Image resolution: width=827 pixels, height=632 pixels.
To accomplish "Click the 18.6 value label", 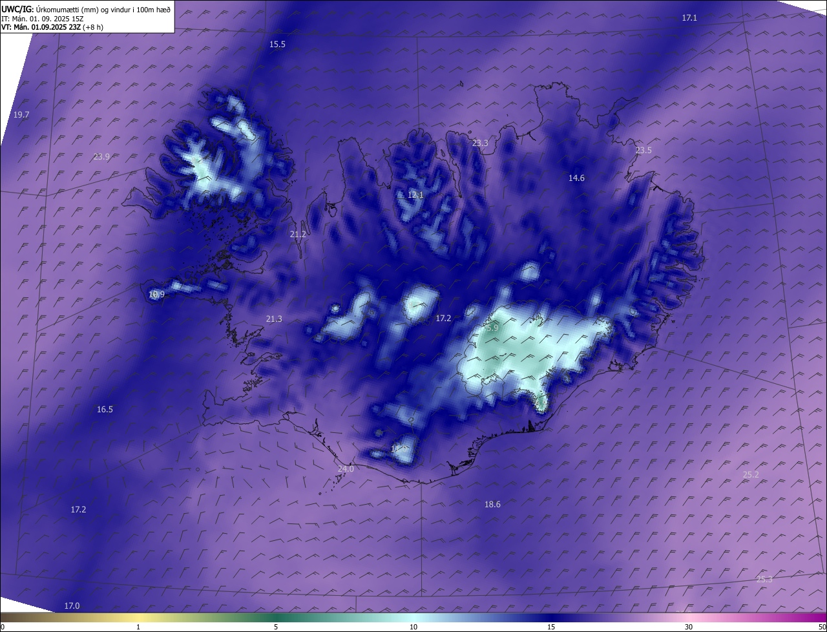I will (x=492, y=504).
